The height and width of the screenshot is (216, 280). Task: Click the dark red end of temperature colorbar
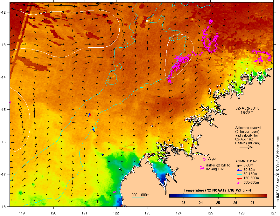click(x=264, y=196)
